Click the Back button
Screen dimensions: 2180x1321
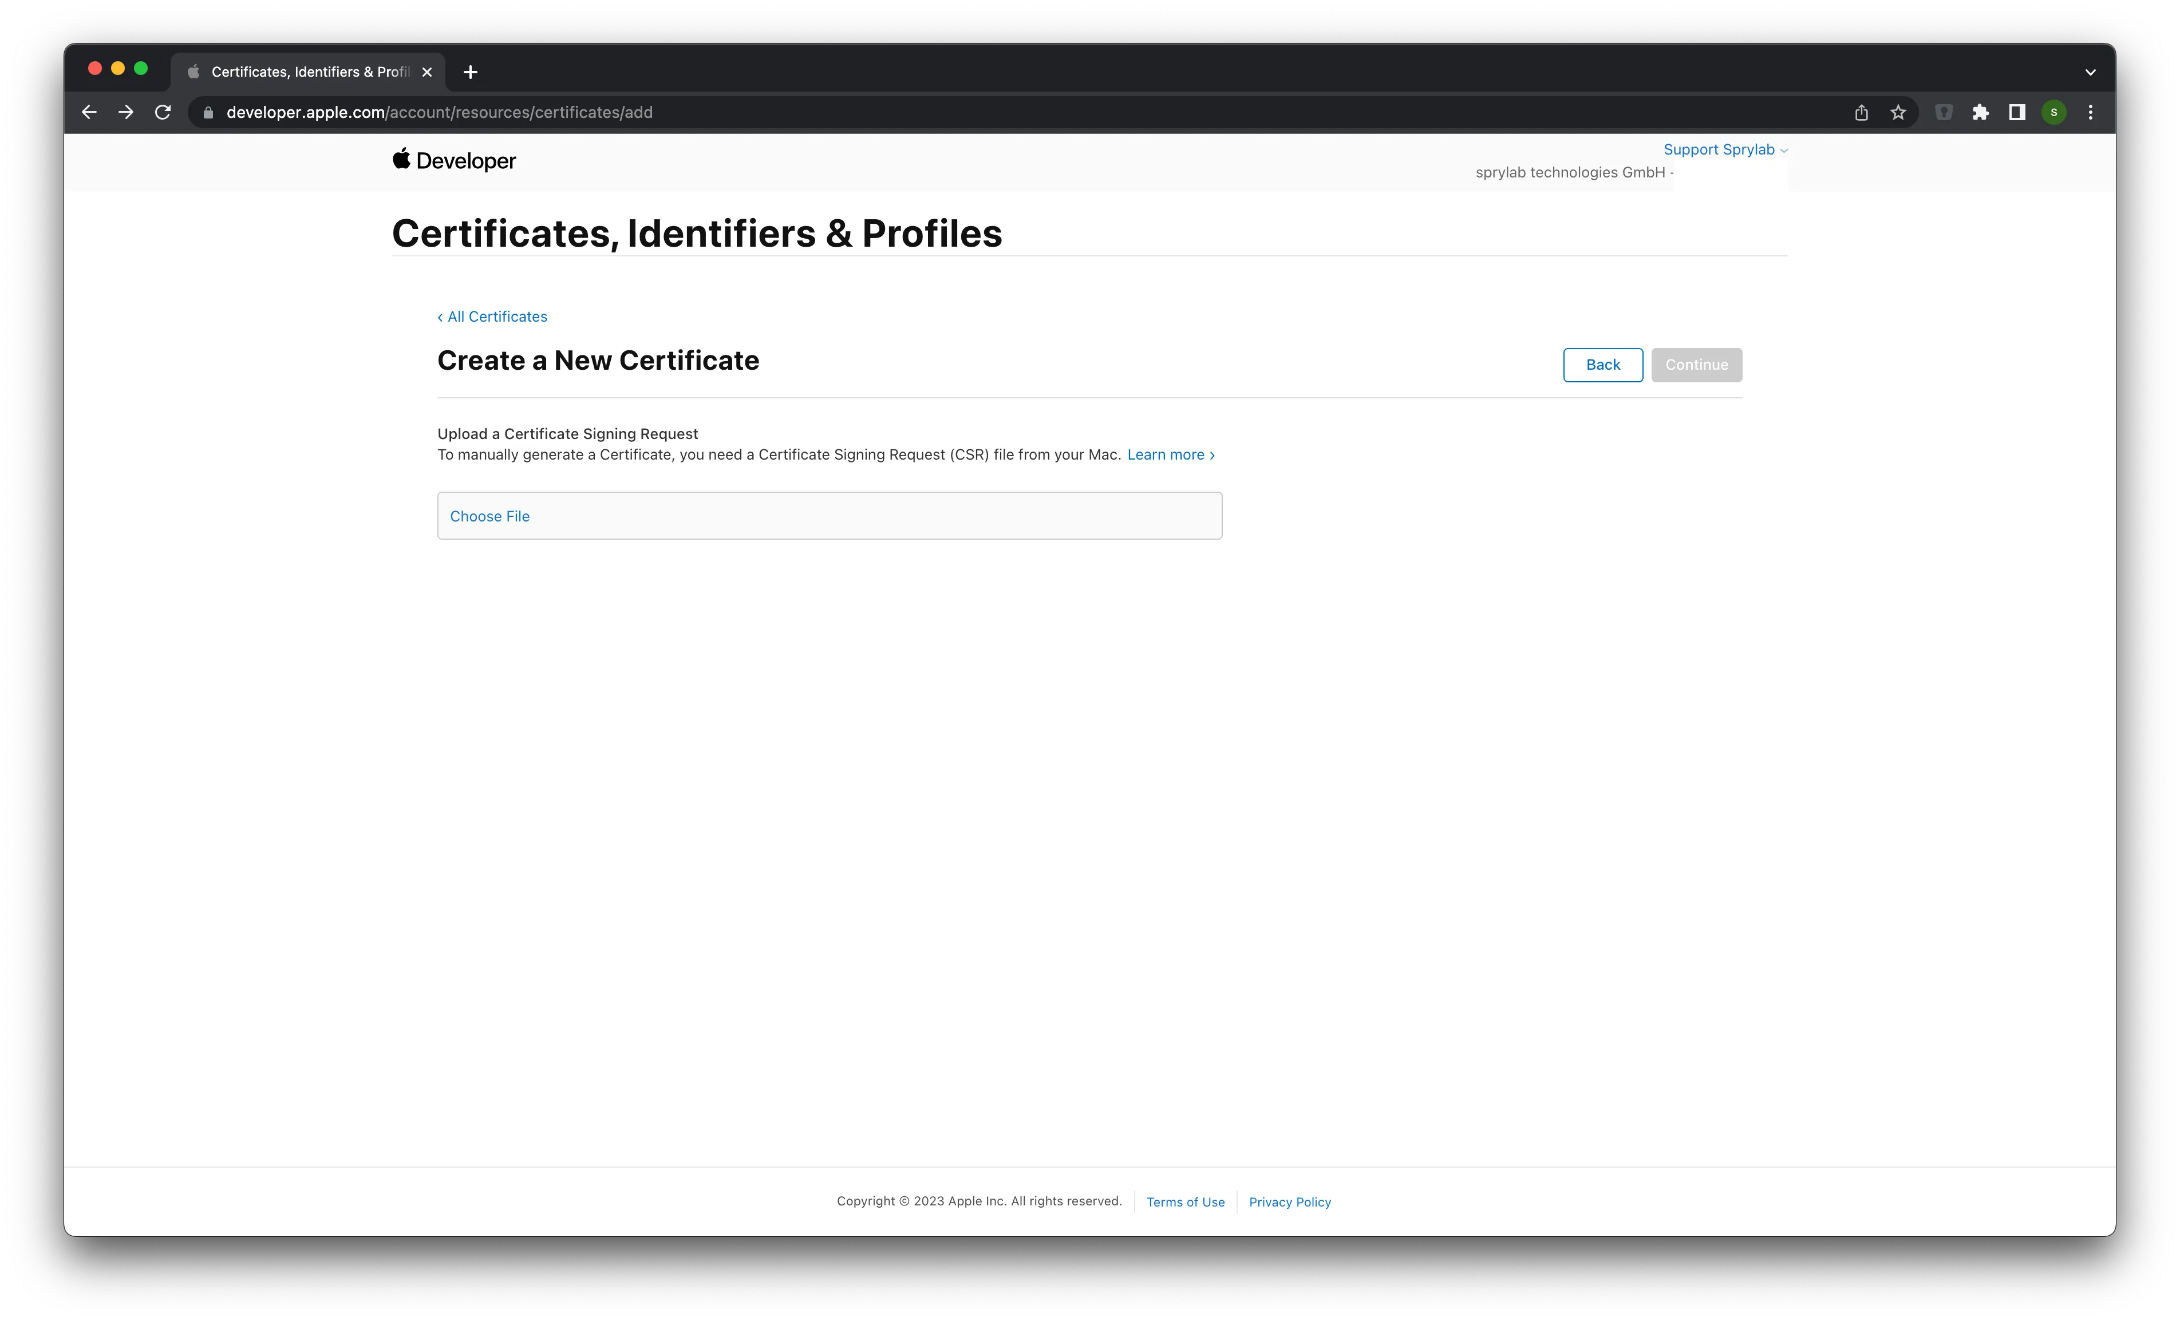pos(1602,365)
